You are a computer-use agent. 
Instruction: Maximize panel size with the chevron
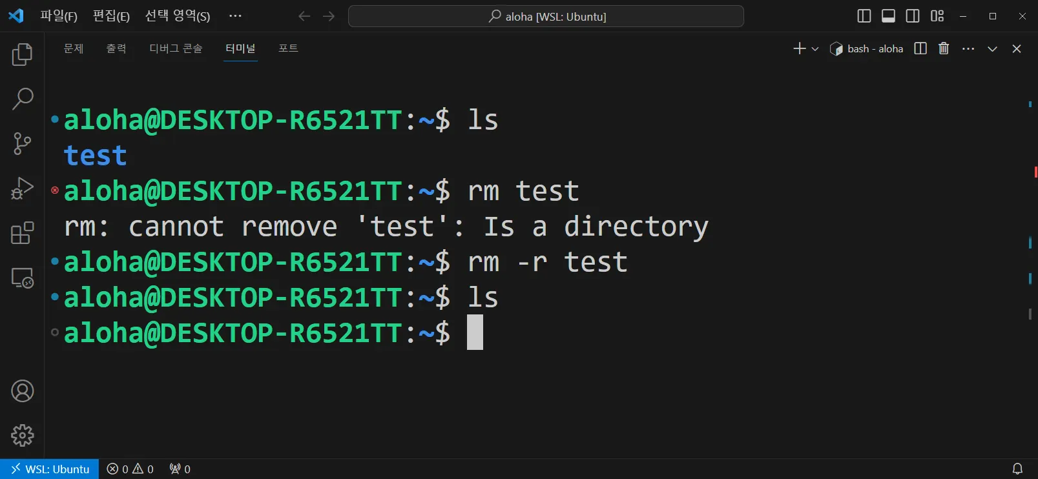tap(992, 49)
